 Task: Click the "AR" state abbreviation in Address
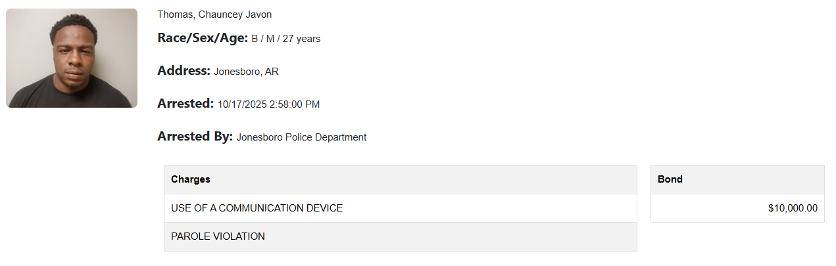click(272, 72)
